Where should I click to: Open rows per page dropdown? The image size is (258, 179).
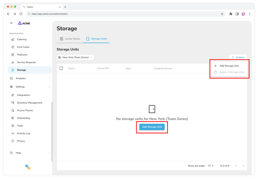[211, 166]
